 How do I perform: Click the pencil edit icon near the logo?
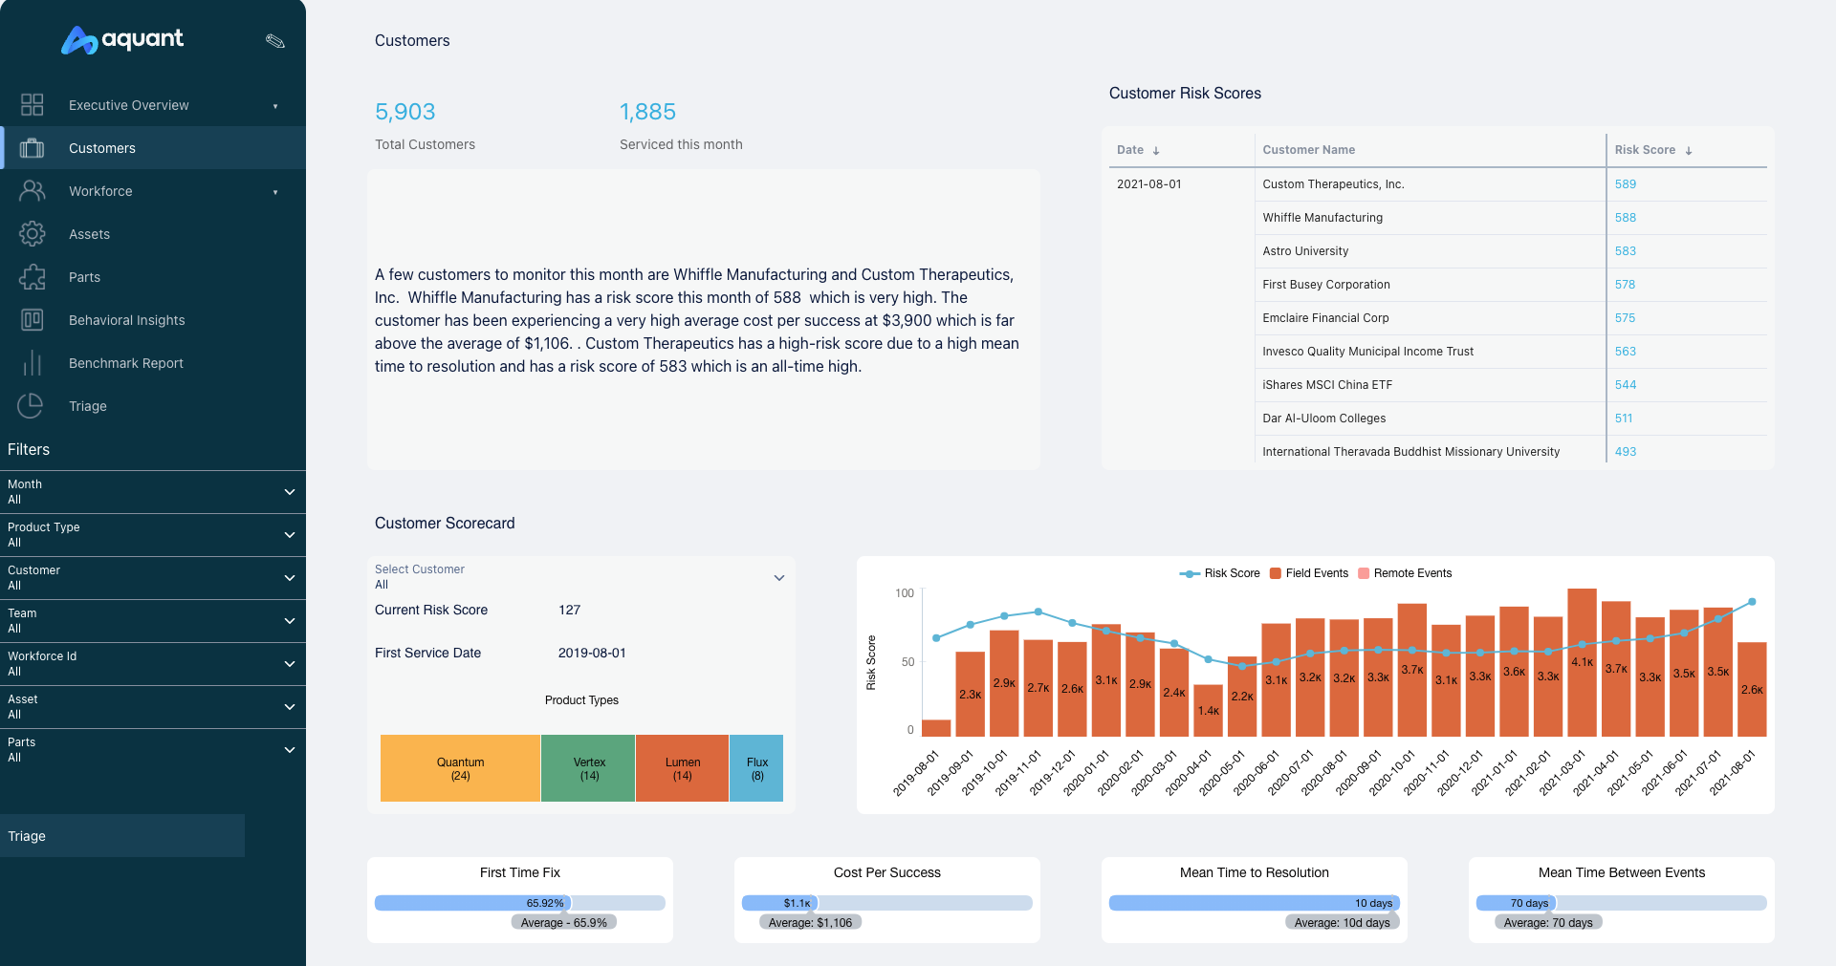click(x=274, y=40)
